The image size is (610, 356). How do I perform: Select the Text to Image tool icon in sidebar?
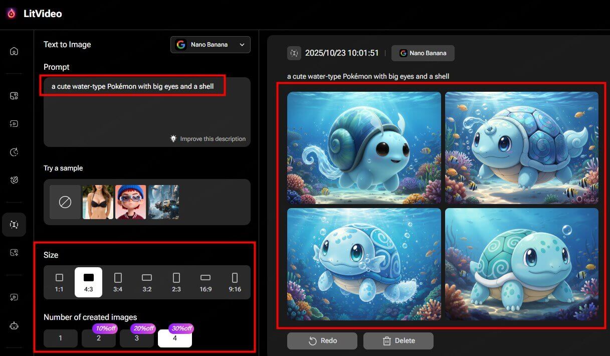coord(14,225)
